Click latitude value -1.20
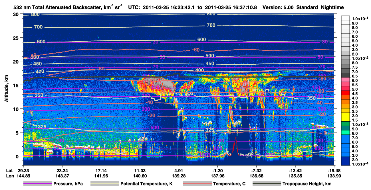This screenshot has height=190, width=371. coord(218,171)
